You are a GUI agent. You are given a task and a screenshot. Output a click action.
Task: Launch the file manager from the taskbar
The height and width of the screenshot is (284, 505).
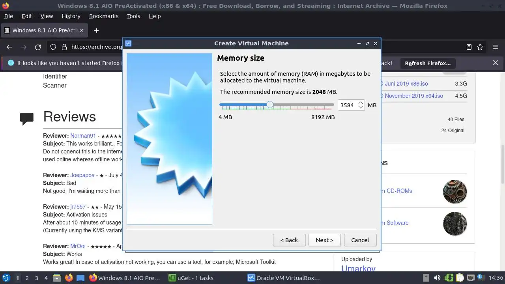[57, 278]
